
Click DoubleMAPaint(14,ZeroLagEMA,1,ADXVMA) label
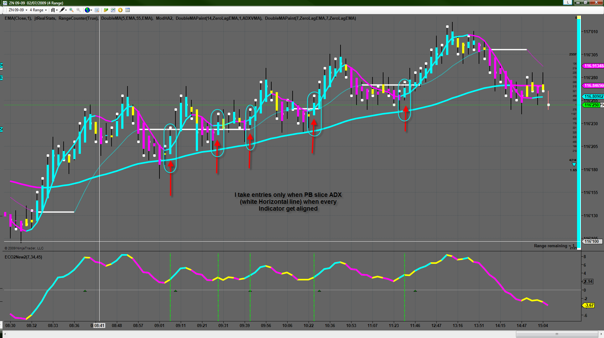tap(219, 18)
